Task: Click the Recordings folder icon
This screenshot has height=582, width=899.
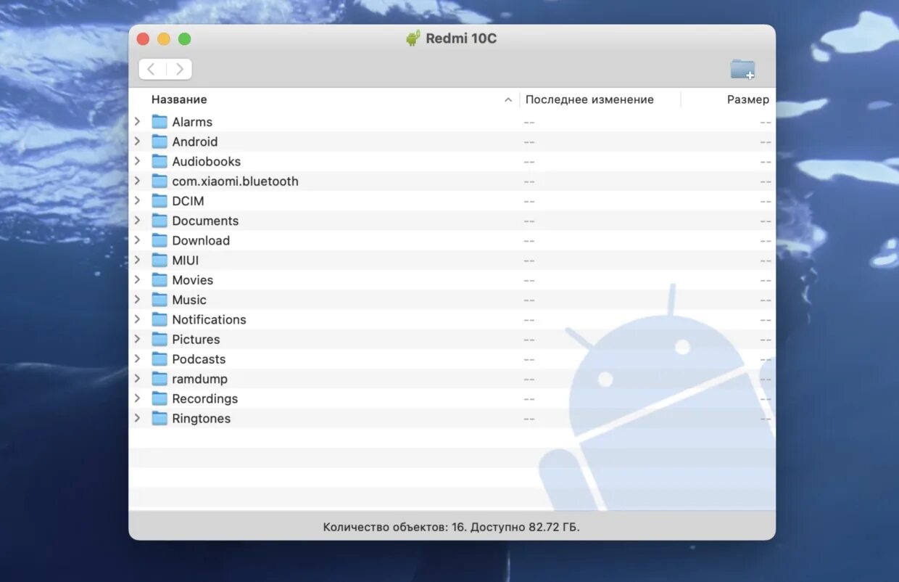Action: coord(159,398)
